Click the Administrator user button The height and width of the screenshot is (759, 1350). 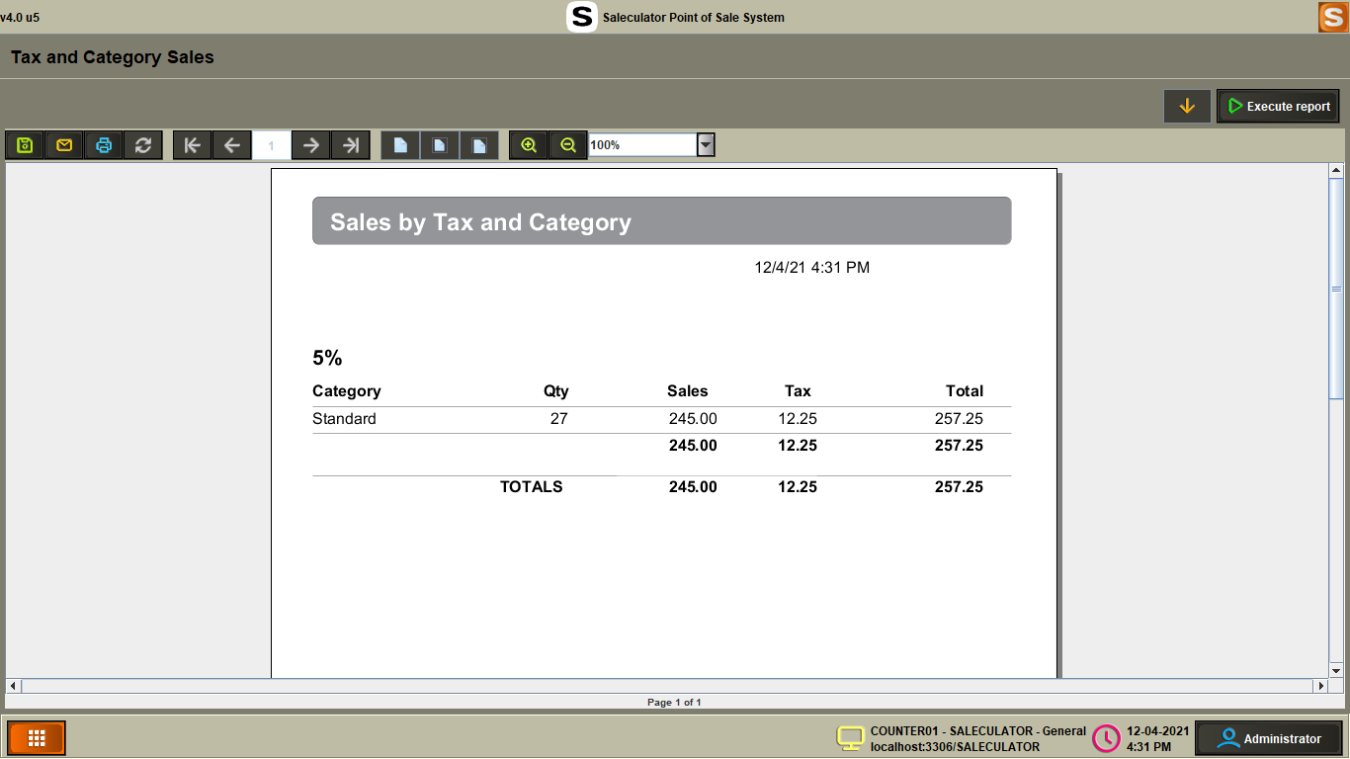(x=1270, y=738)
